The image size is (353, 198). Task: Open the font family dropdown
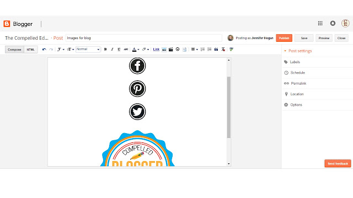coord(61,50)
